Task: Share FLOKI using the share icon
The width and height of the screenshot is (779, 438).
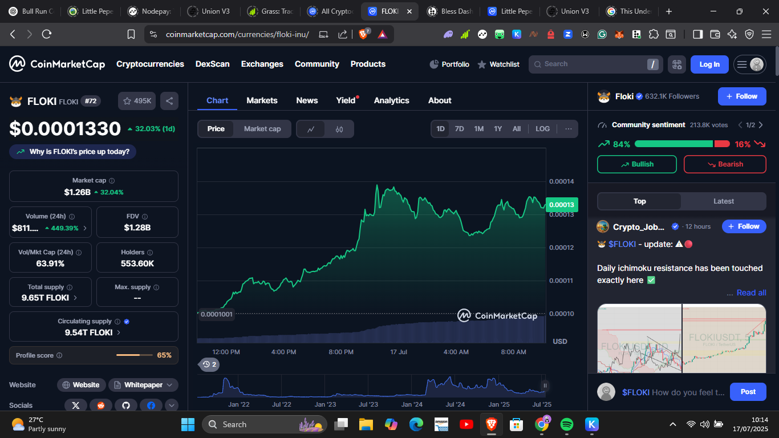Action: coord(169,101)
